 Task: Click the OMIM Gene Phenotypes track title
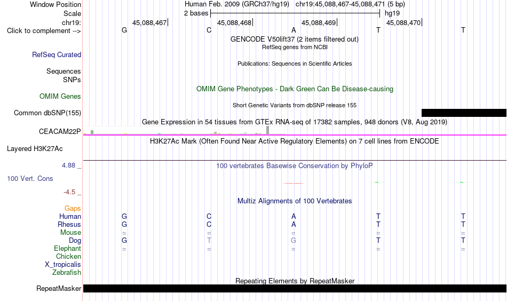[295, 89]
